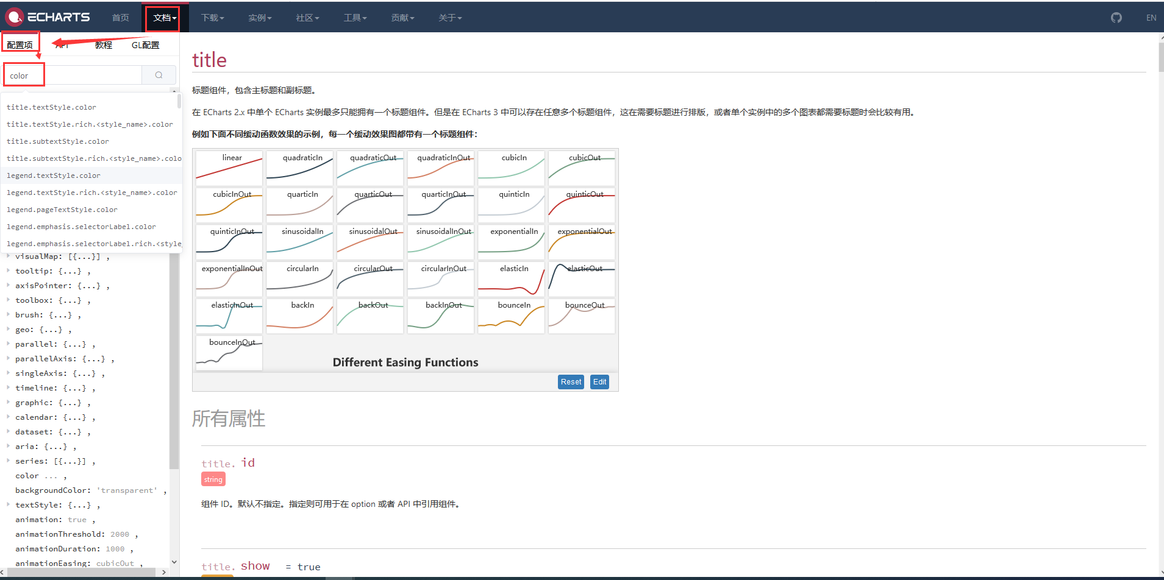Image resolution: width=1164 pixels, height=580 pixels.
Task: Expand the series tree node
Action: [x=8, y=461]
